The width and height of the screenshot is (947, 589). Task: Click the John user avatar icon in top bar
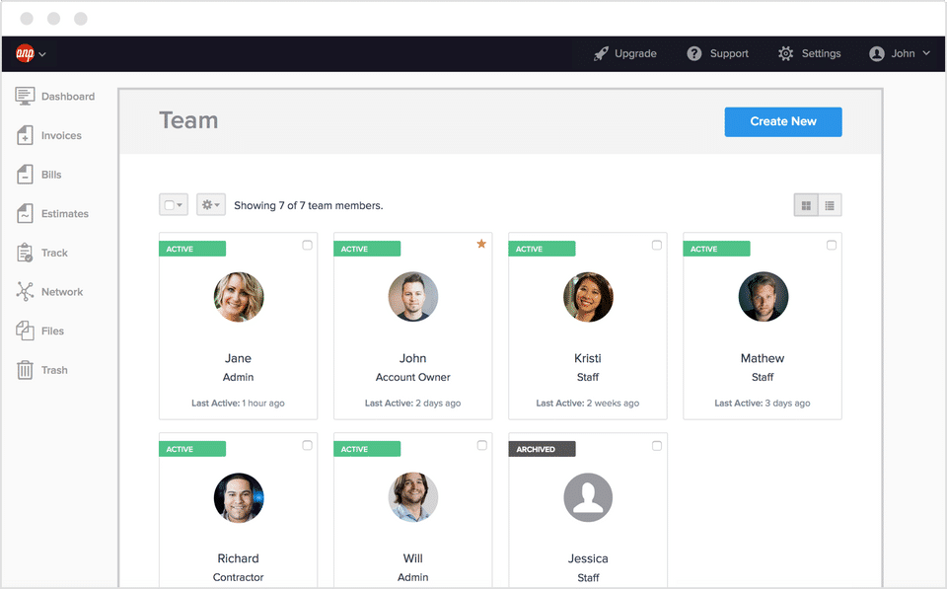click(876, 53)
